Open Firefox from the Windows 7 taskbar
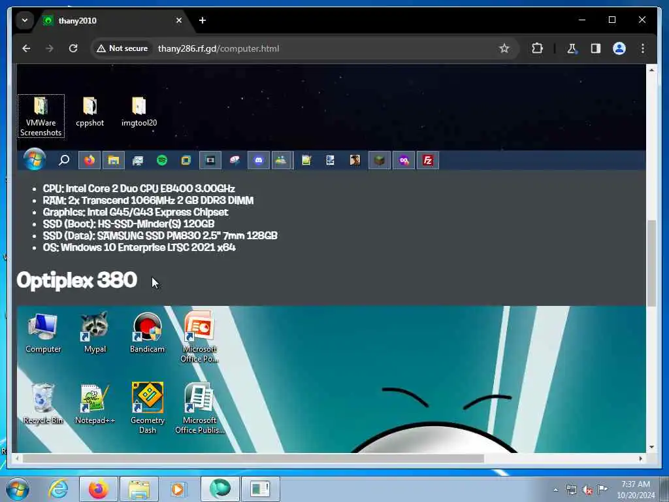Screen dimensions: 669x502 pyautogui.click(x=99, y=489)
